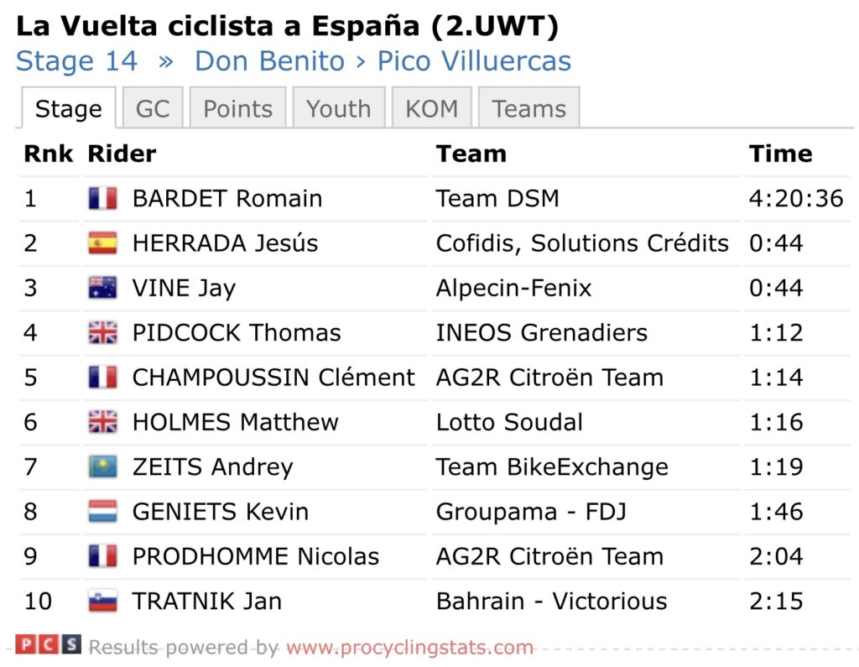This screenshot has width=859, height=667.
Task: Select the Youth tab
Action: point(338,109)
